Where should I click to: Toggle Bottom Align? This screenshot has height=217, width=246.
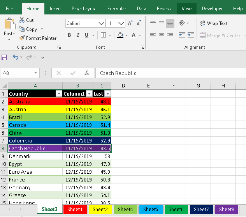click(170, 23)
